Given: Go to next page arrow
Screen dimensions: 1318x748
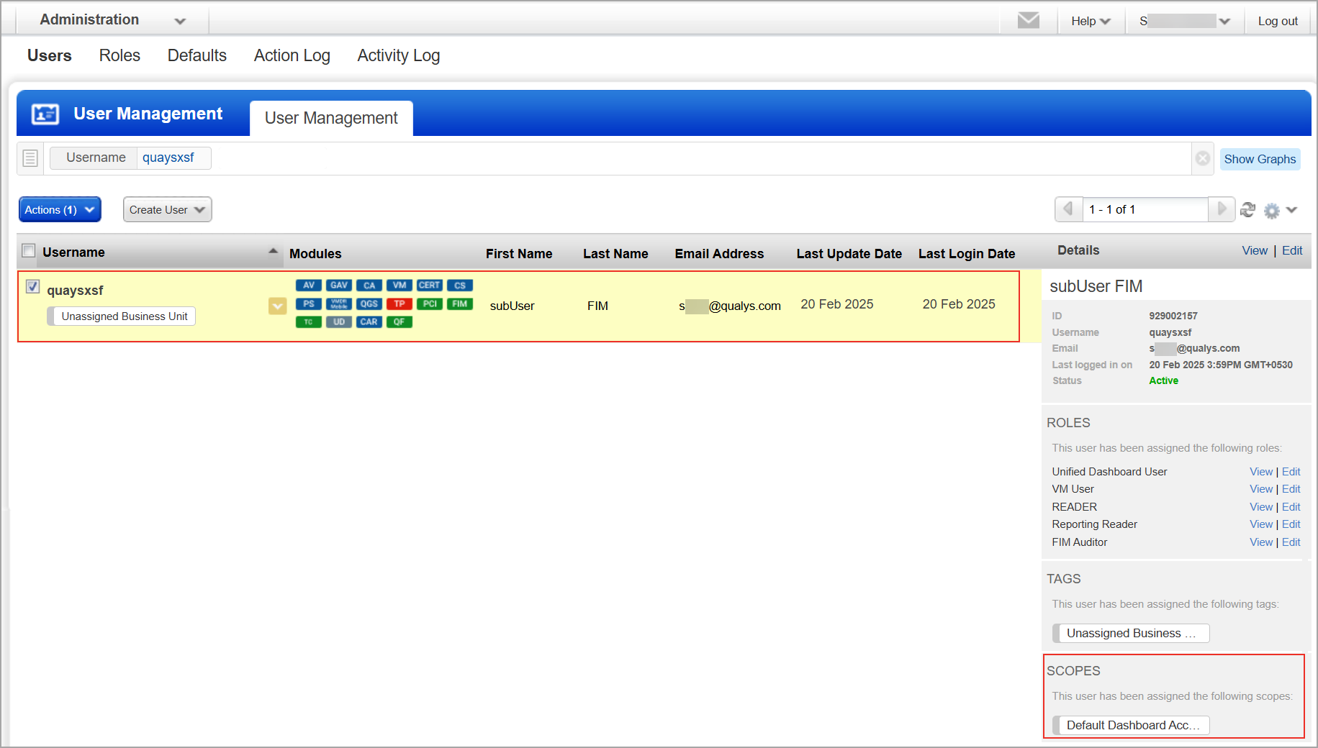Looking at the screenshot, I should [1222, 209].
